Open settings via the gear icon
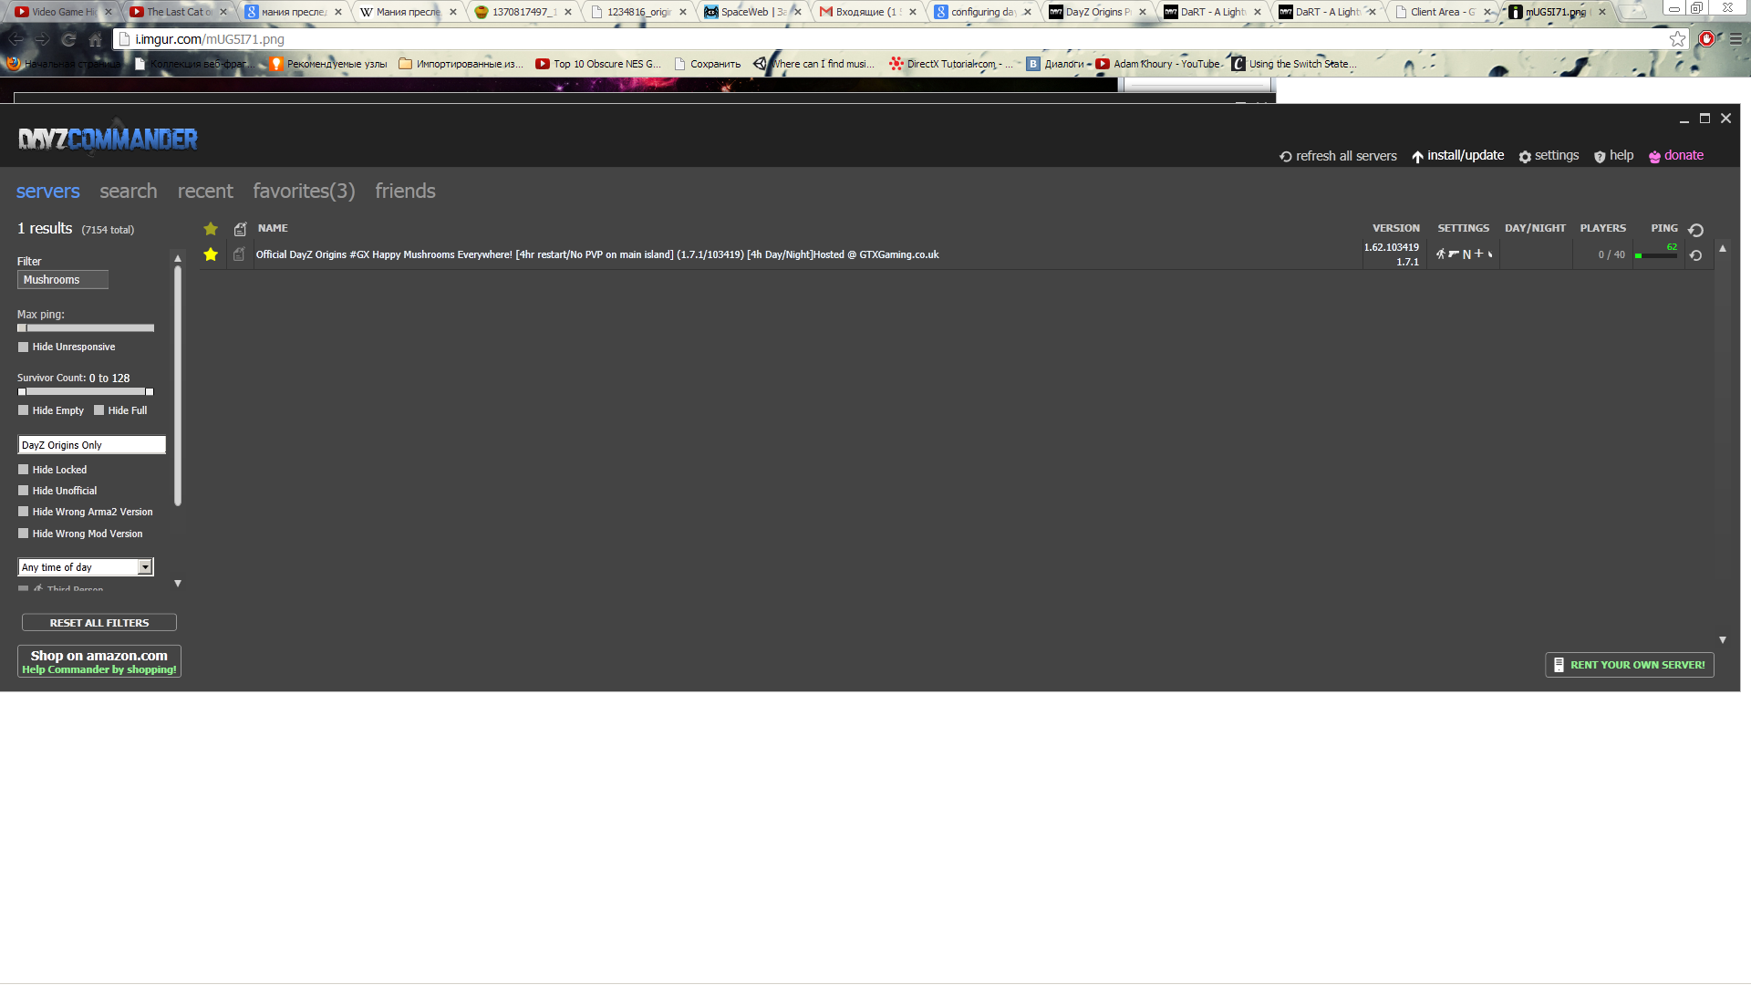This screenshot has width=1751, height=985. click(1524, 157)
